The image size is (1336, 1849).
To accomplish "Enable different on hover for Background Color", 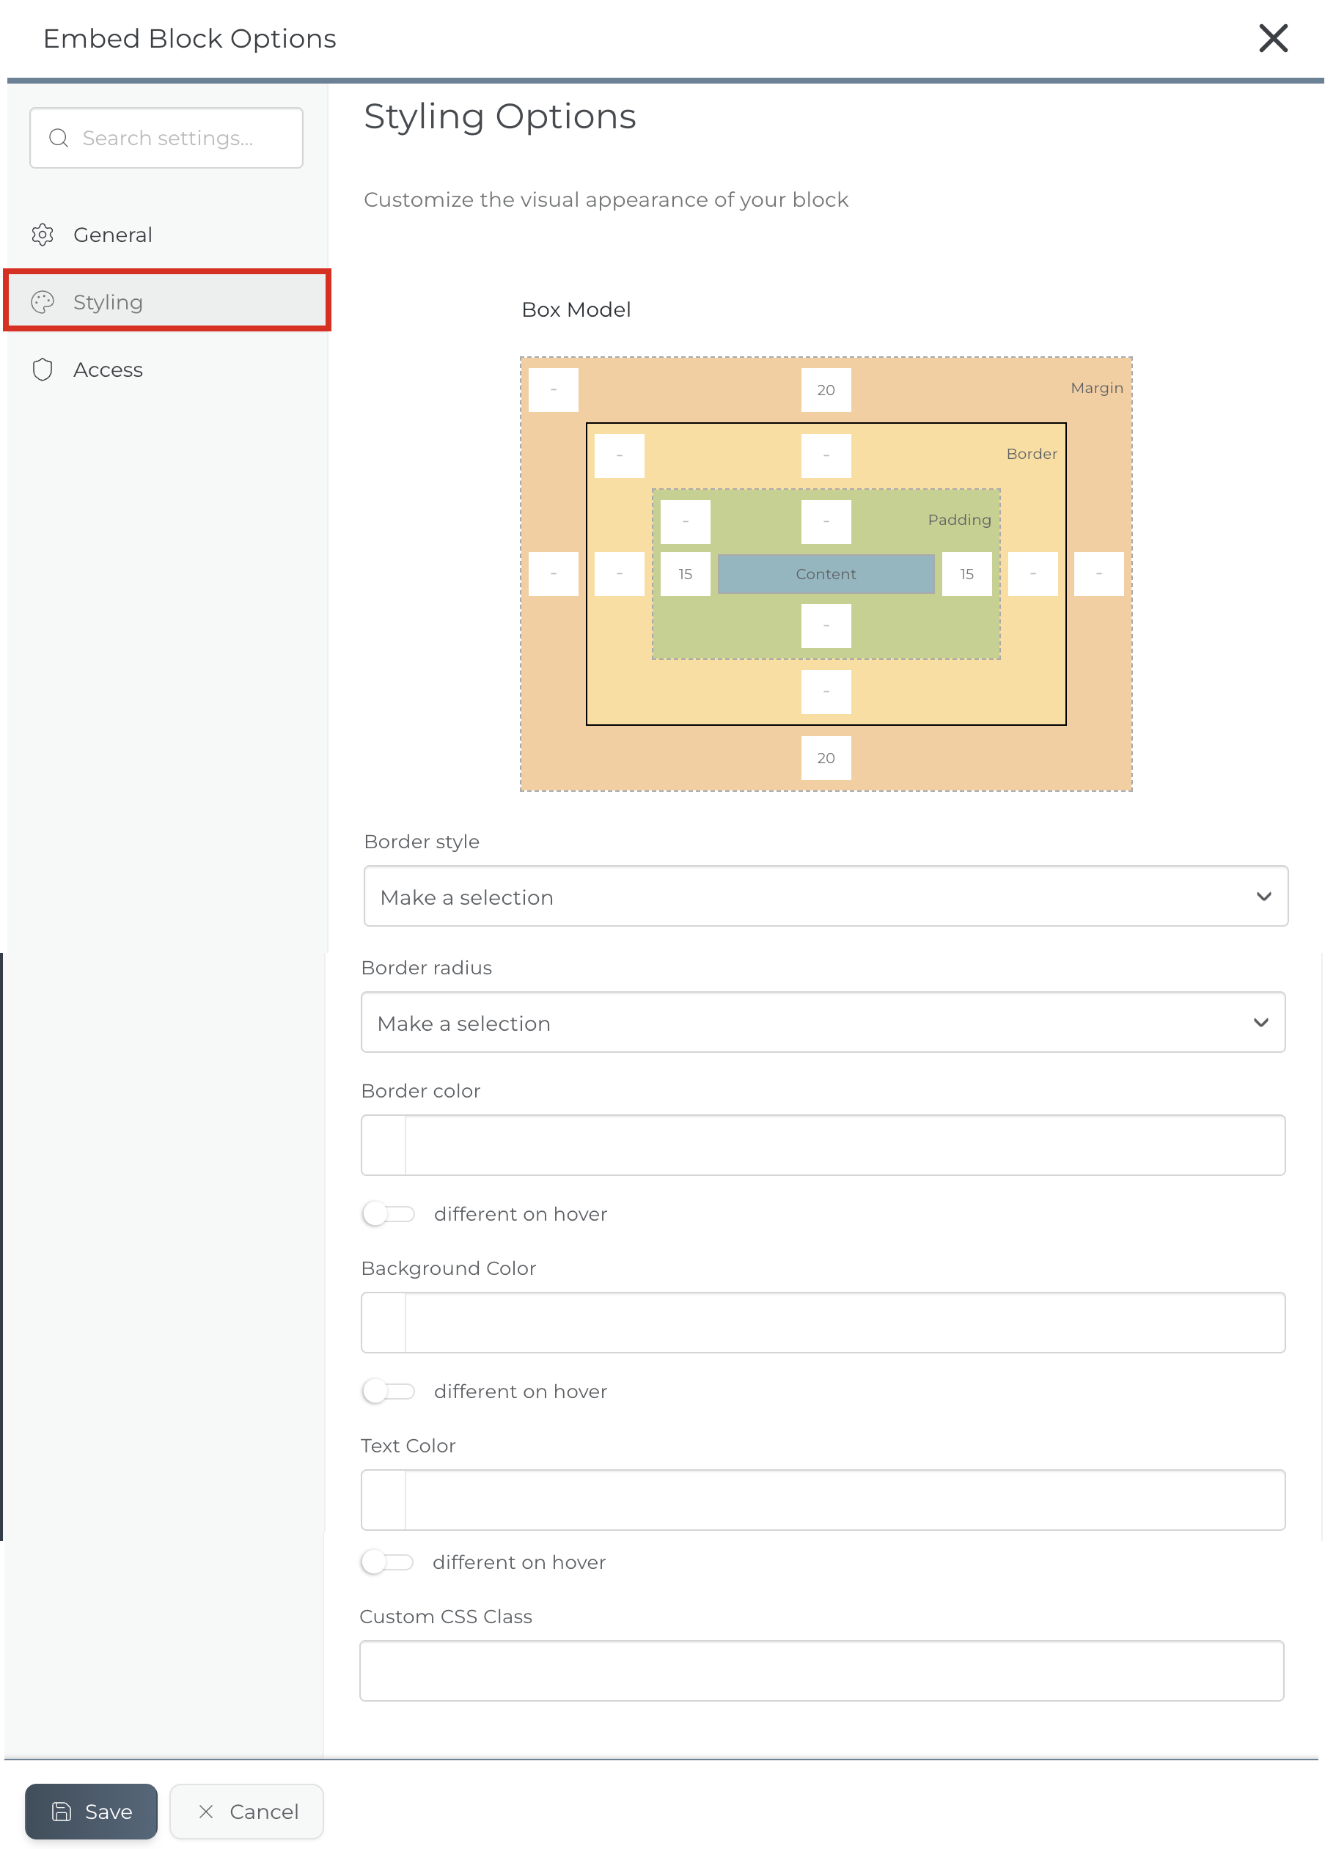I will pos(389,1391).
